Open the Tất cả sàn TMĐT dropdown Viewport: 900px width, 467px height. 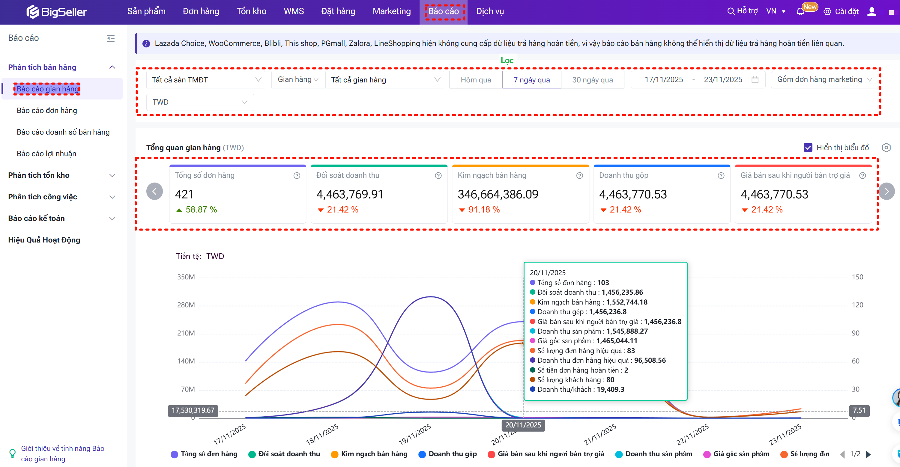(x=206, y=80)
